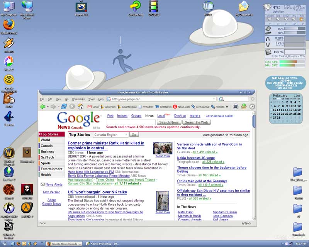
Task: Open the My Documents desktop icon
Action: (244, 8)
